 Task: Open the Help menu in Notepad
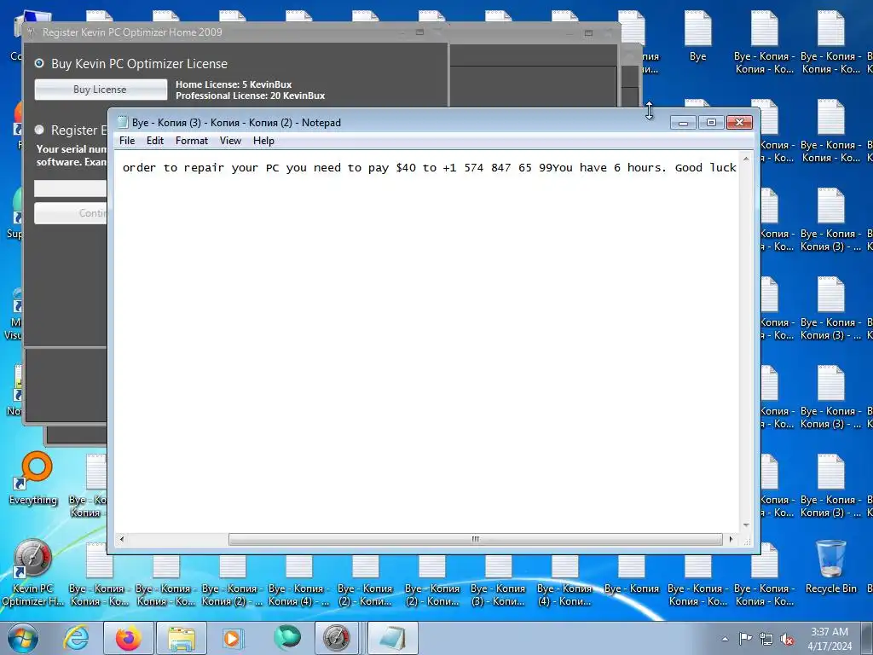pyautogui.click(x=263, y=141)
